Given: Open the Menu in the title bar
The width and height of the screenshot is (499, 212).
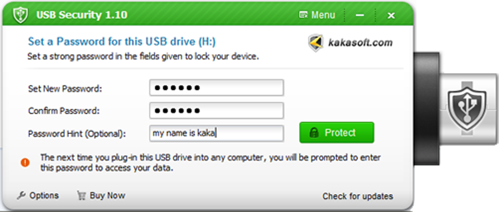Looking at the screenshot, I should click(x=317, y=15).
